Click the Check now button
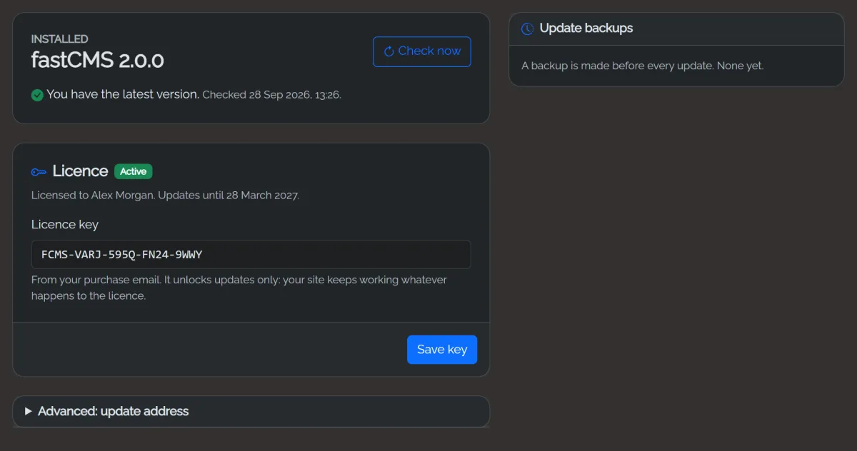Viewport: 857px width, 451px height. click(x=421, y=51)
